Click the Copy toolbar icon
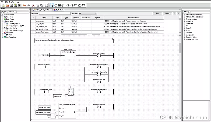The image size is (211, 122). tap(37, 5)
